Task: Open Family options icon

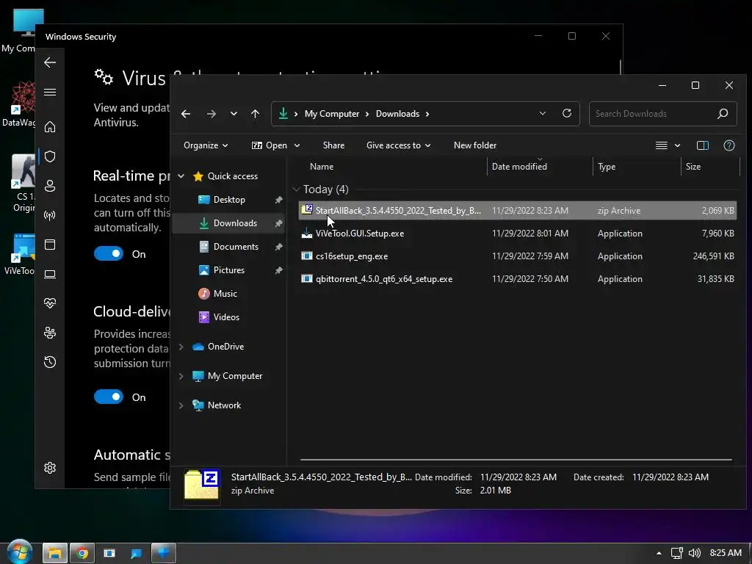Action: pyautogui.click(x=50, y=333)
